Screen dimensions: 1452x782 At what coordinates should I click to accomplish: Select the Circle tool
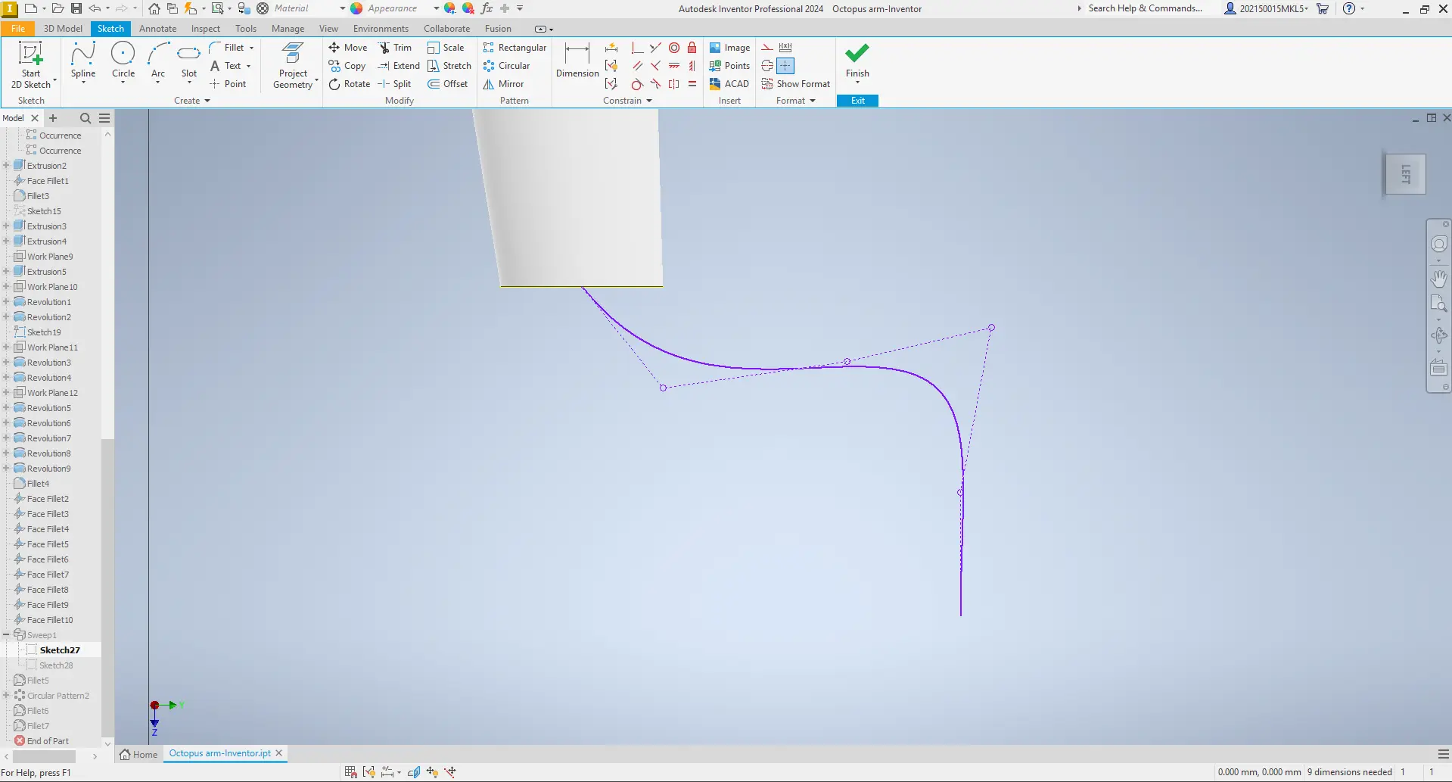tap(123, 61)
